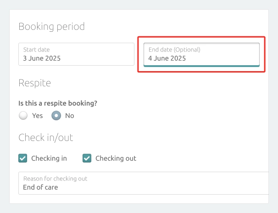Click the 'Checking in' label text

click(x=49, y=158)
